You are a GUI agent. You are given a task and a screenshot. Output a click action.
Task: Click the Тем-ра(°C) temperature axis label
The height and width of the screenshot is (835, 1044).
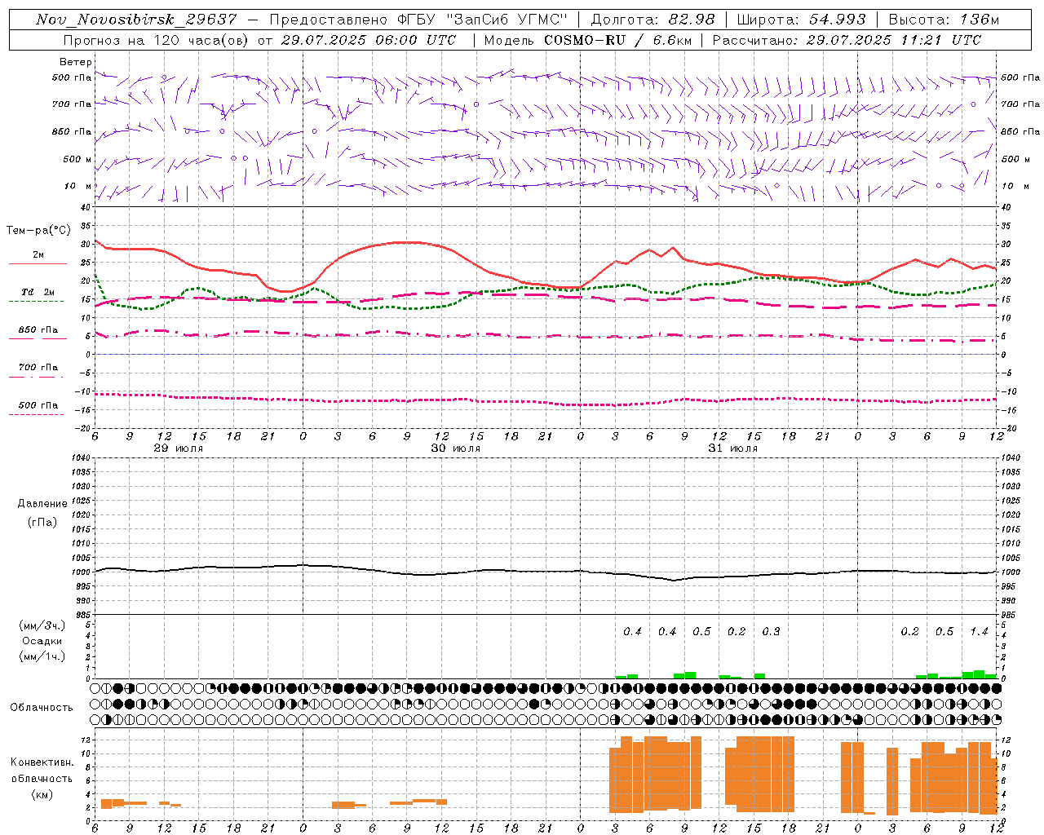coord(38,231)
